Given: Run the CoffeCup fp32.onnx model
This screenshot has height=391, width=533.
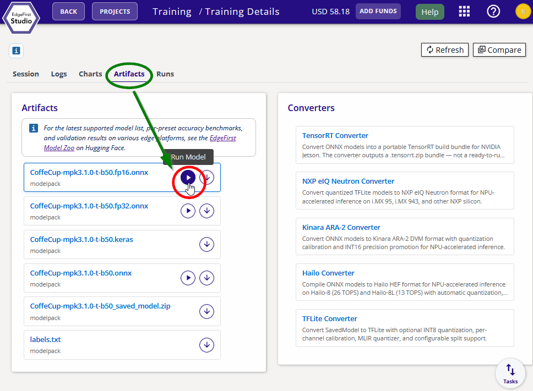Looking at the screenshot, I should 188,211.
